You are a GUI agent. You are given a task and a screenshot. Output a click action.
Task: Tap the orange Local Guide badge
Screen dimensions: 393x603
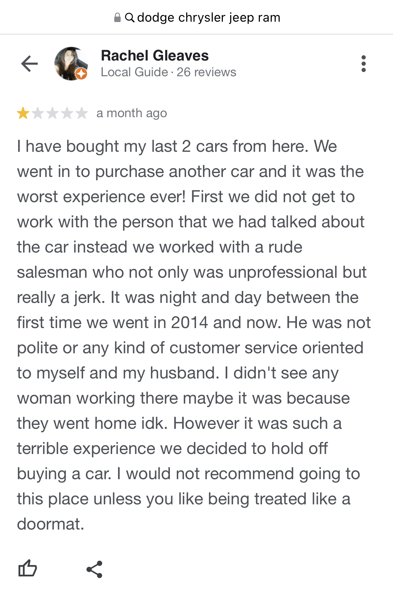pos(81,74)
